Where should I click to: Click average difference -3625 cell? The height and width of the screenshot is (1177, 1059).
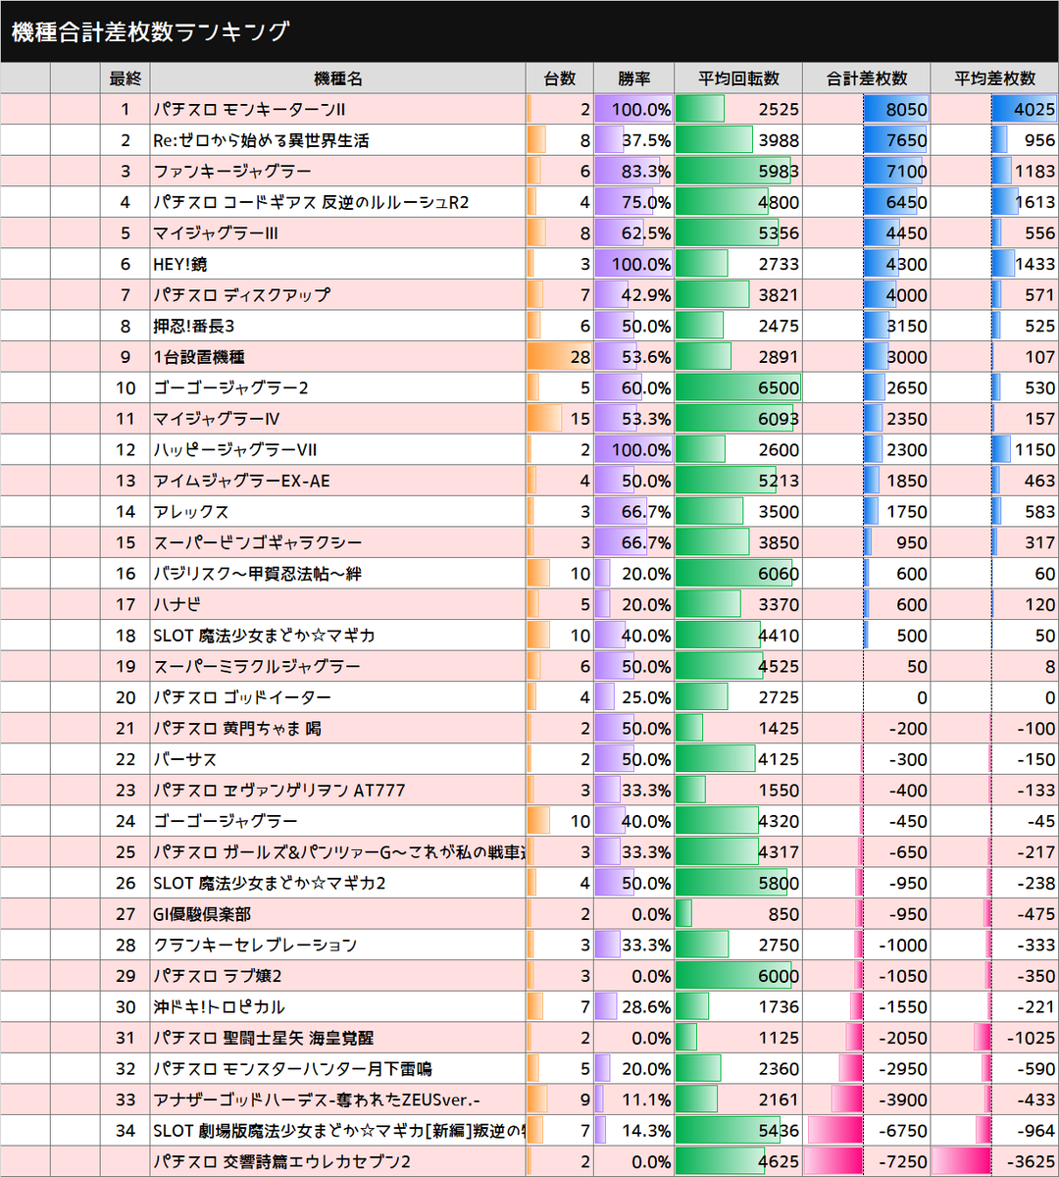tap(994, 1161)
